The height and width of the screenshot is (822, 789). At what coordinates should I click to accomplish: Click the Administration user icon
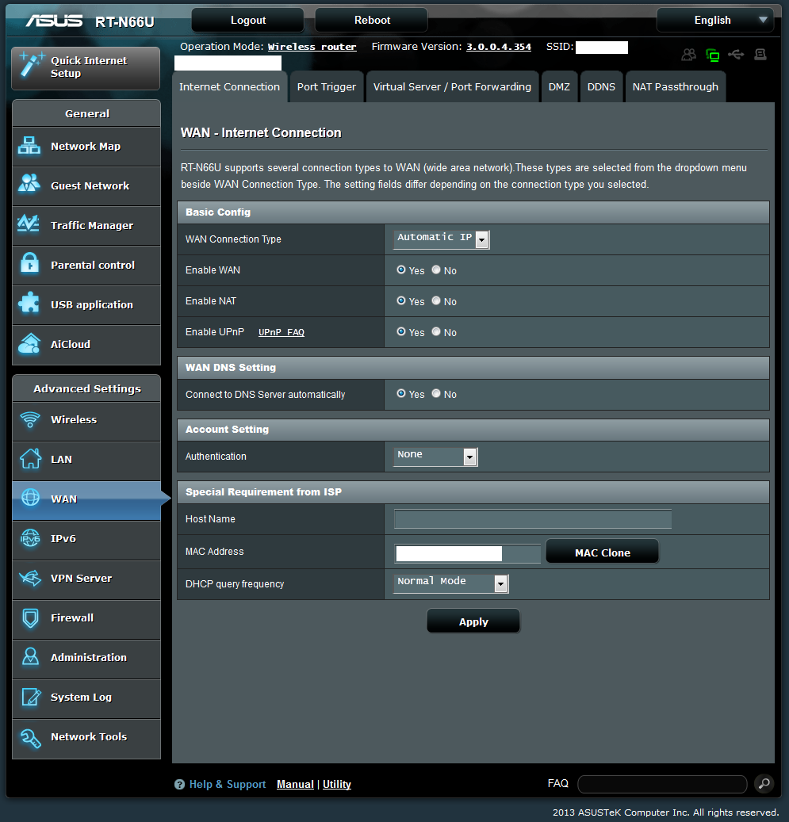pyautogui.click(x=30, y=656)
